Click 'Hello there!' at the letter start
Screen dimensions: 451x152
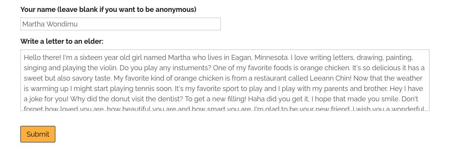tap(43, 58)
